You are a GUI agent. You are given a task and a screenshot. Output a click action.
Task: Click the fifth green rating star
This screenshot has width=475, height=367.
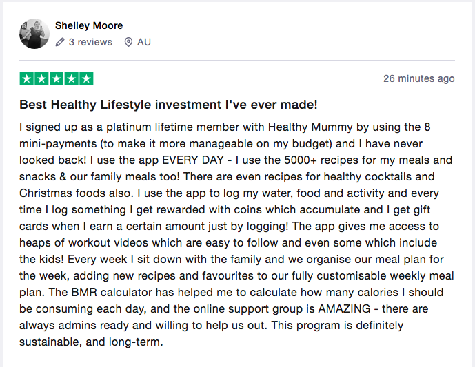click(86, 78)
